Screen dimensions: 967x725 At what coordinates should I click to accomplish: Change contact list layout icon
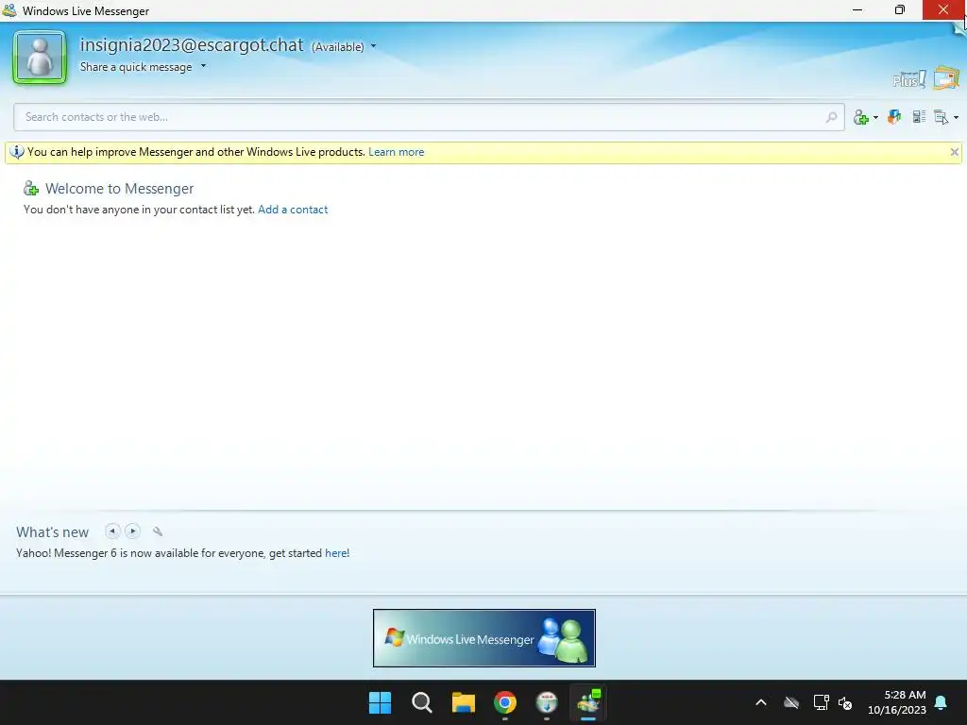point(919,116)
